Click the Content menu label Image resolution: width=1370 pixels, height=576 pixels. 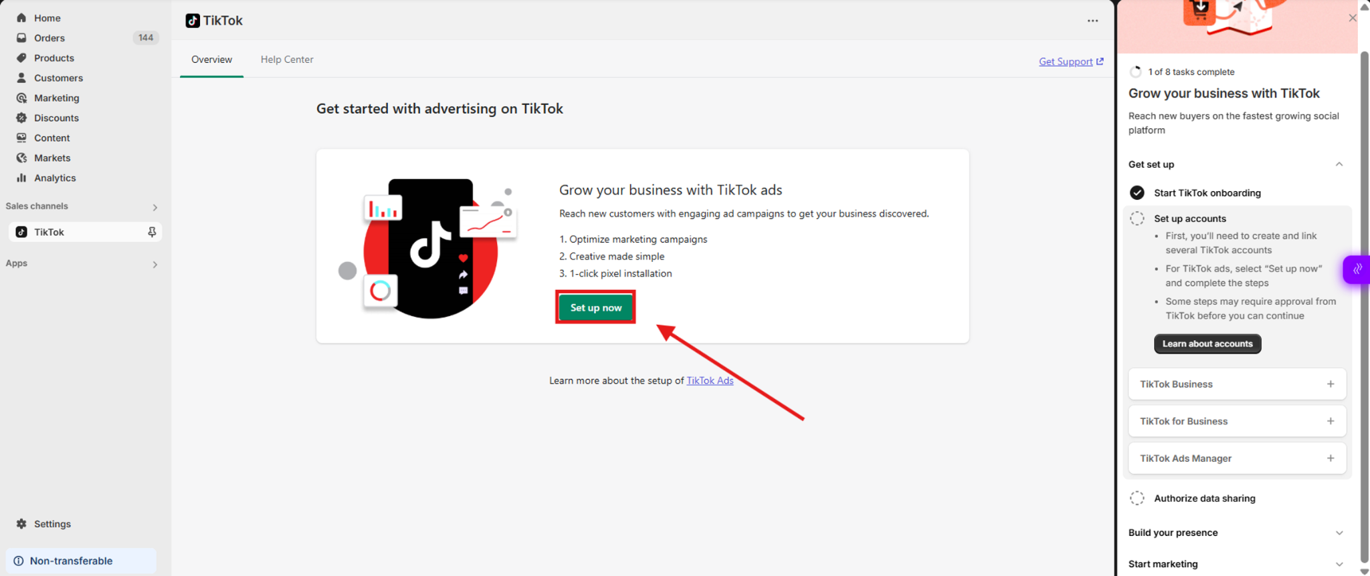pos(52,138)
